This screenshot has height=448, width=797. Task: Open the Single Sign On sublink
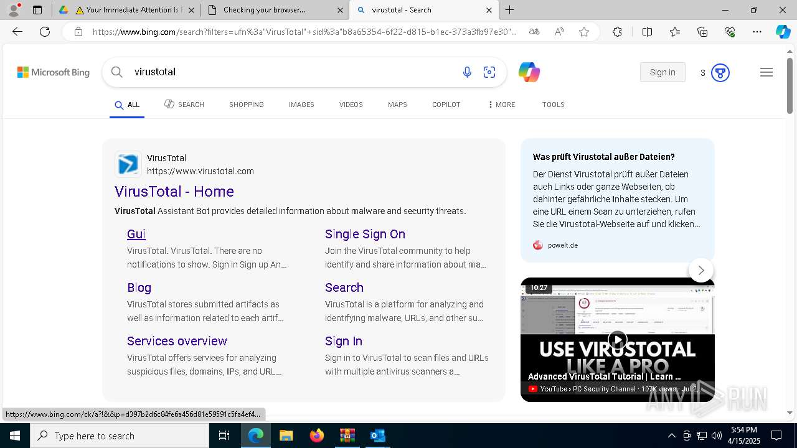coord(365,234)
